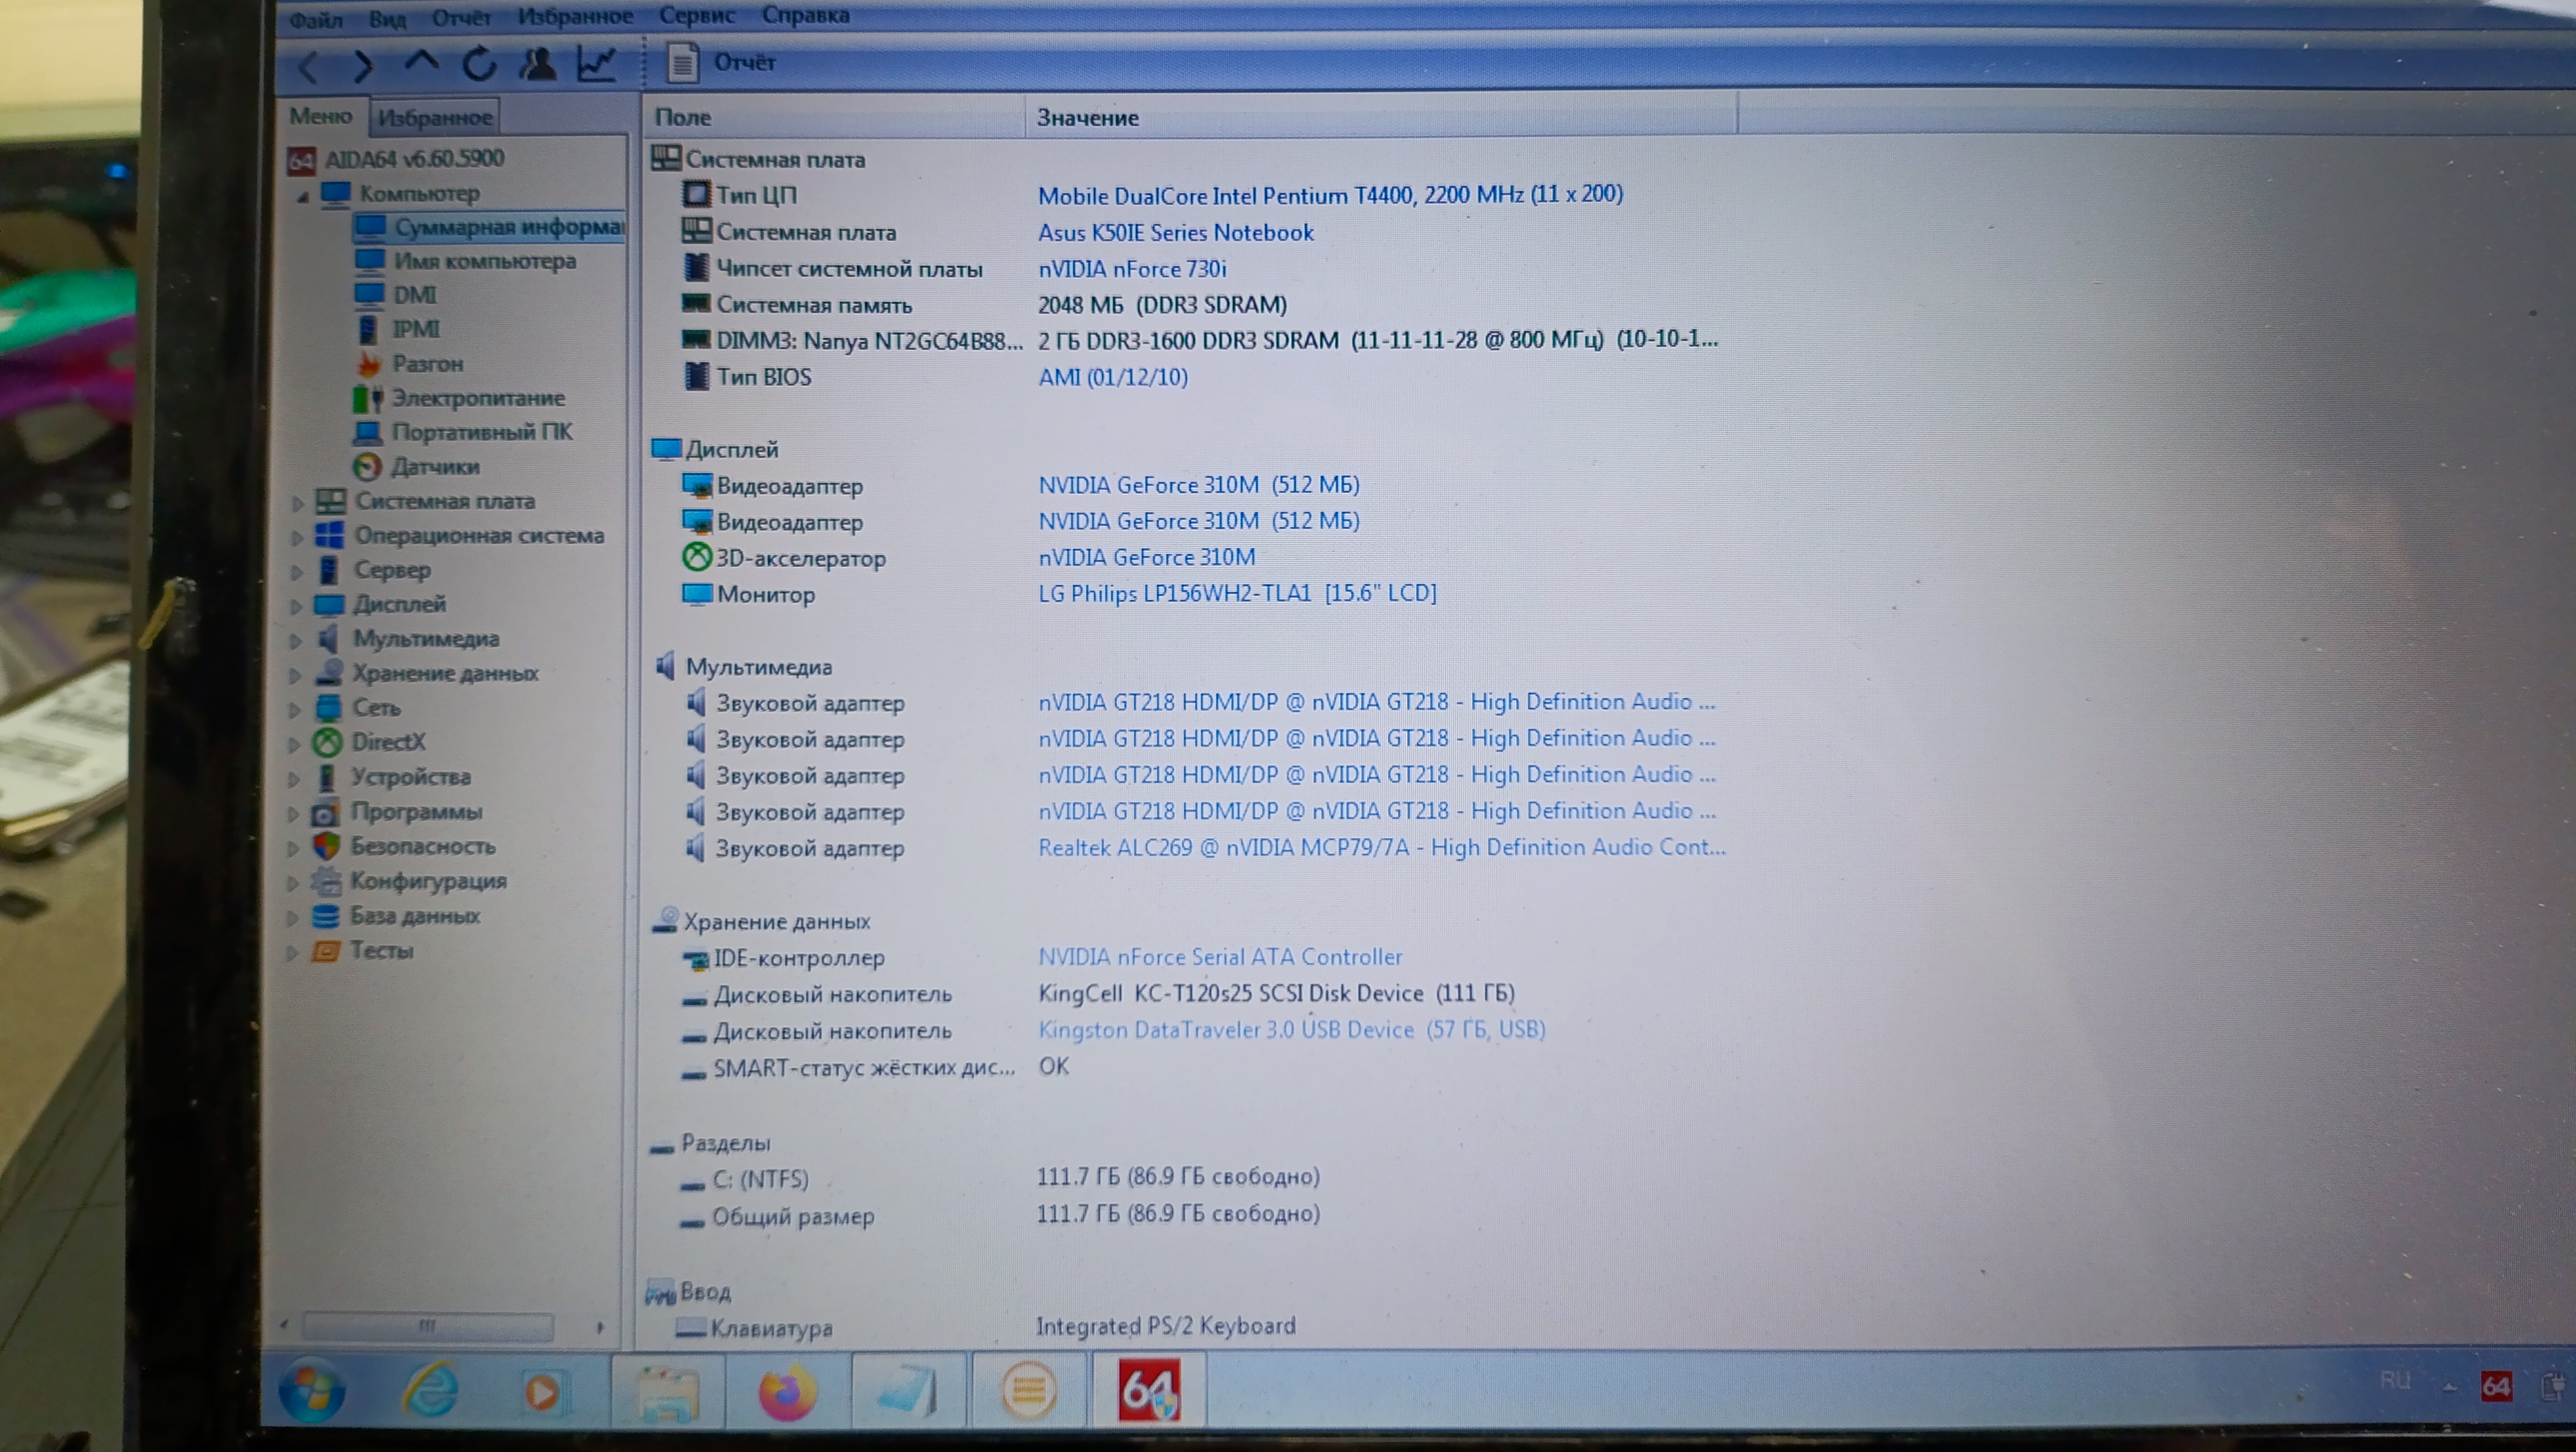Select Суммарная информация tree item

[490, 227]
